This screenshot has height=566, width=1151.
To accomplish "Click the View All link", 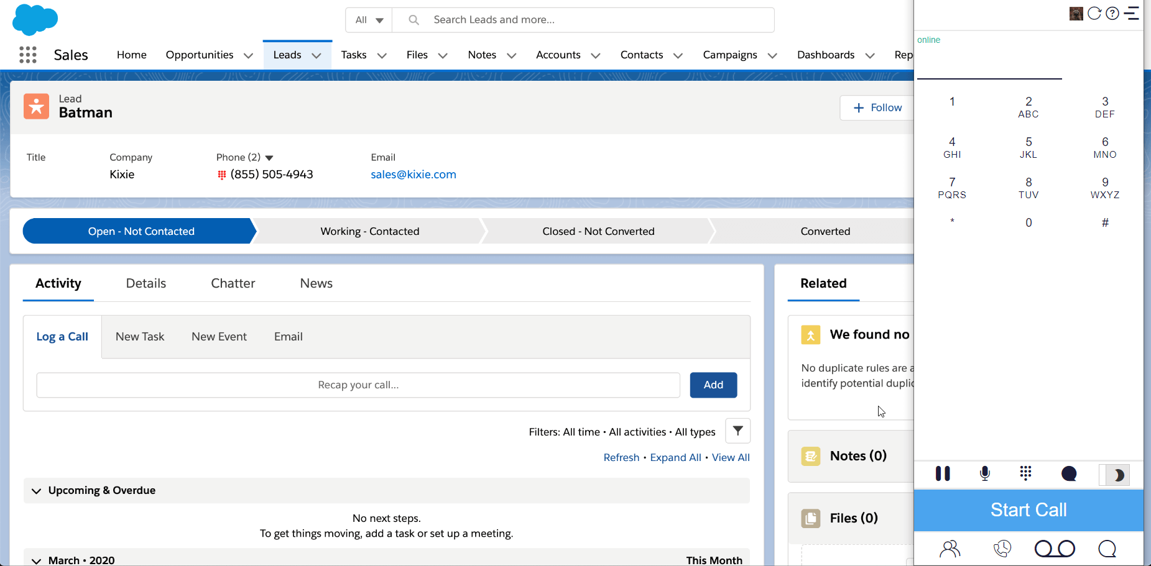I will (x=731, y=457).
